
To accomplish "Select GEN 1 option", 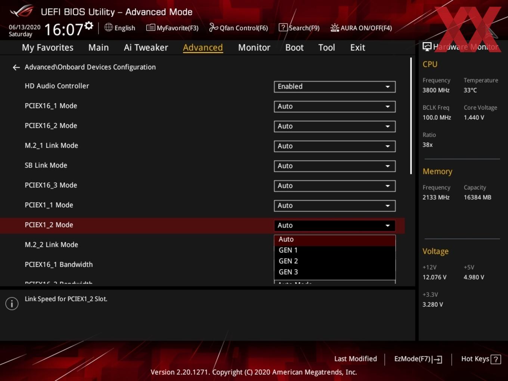I will click(335, 250).
